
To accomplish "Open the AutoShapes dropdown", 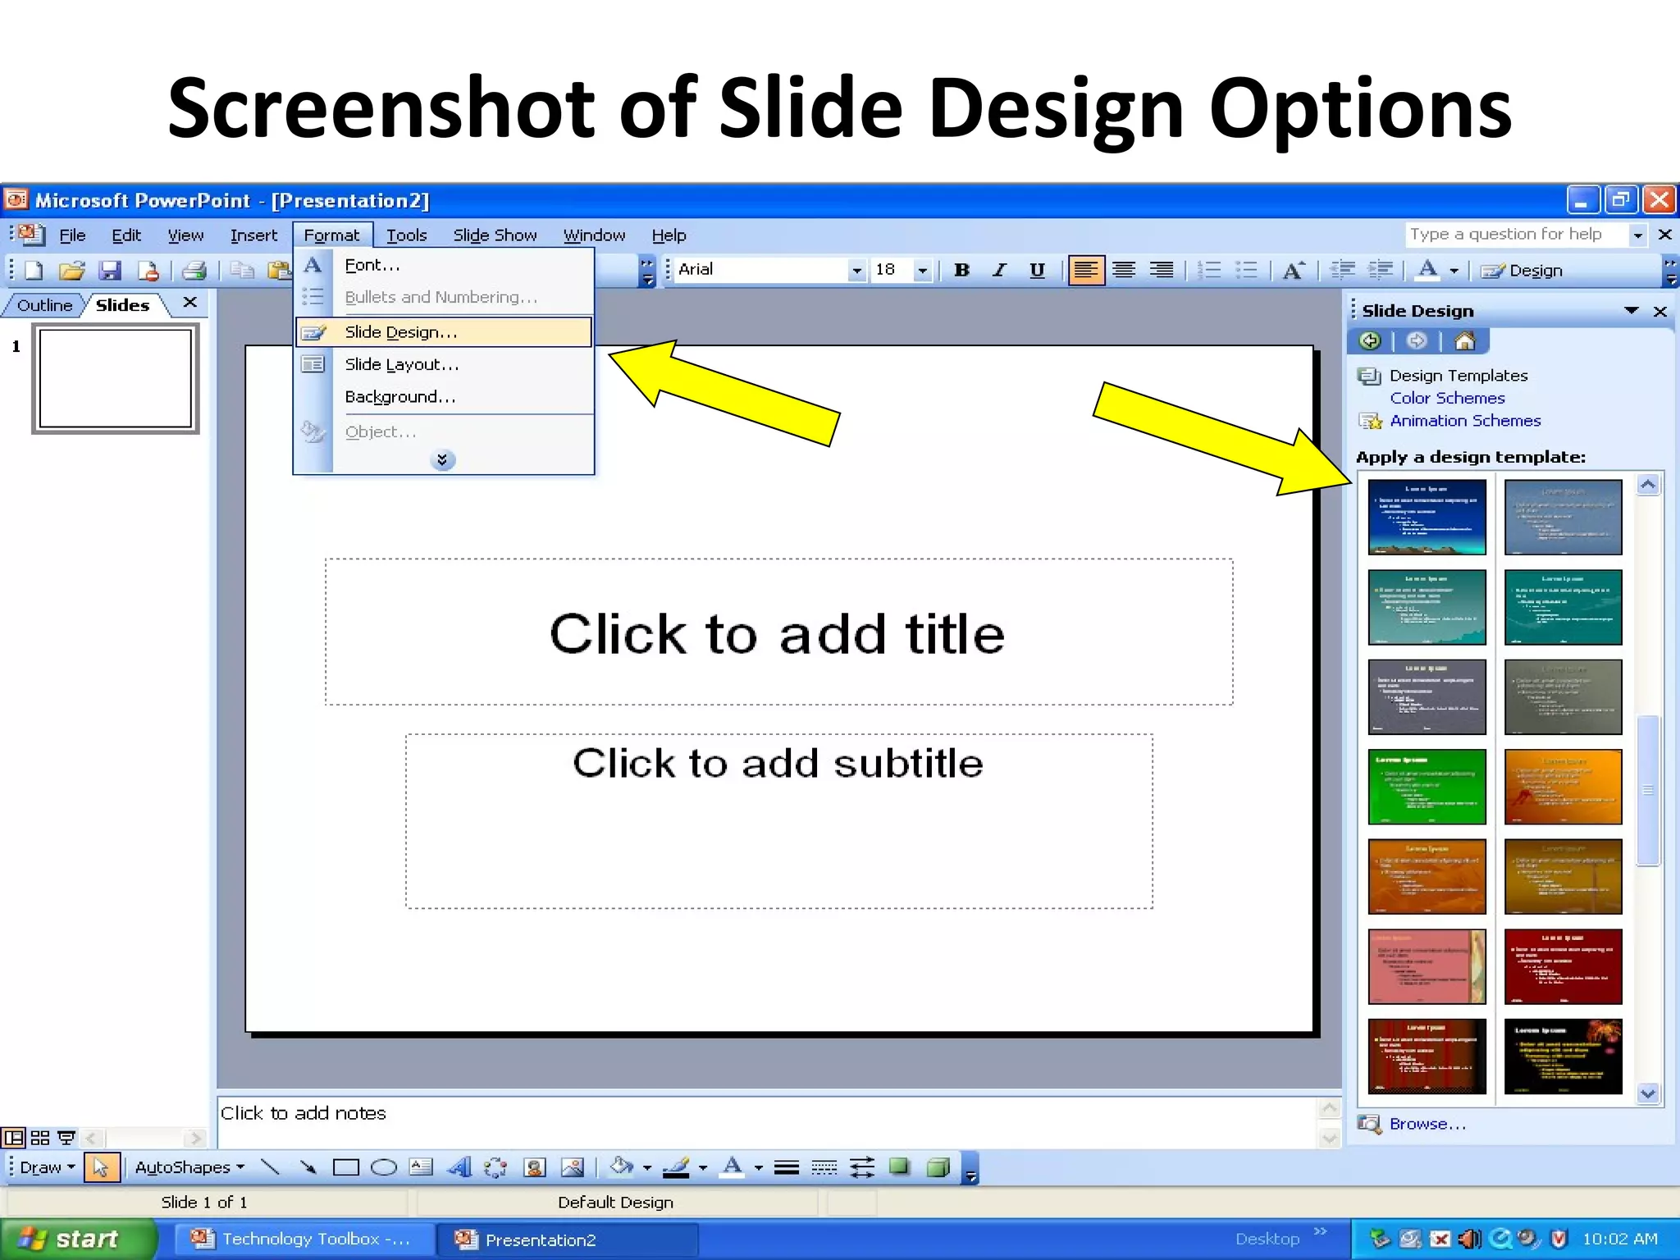I will point(189,1166).
